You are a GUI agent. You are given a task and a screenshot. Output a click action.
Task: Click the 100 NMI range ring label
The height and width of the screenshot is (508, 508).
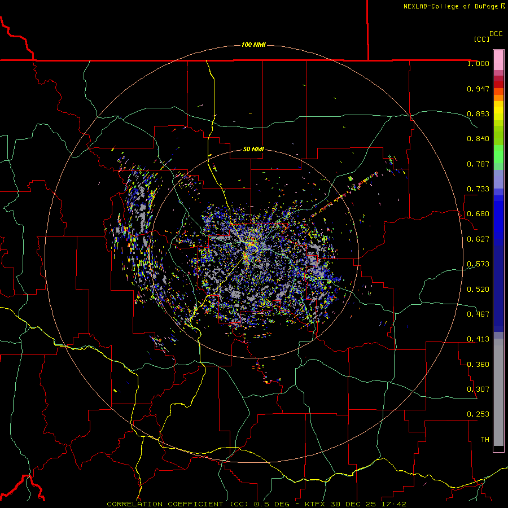coord(253,45)
